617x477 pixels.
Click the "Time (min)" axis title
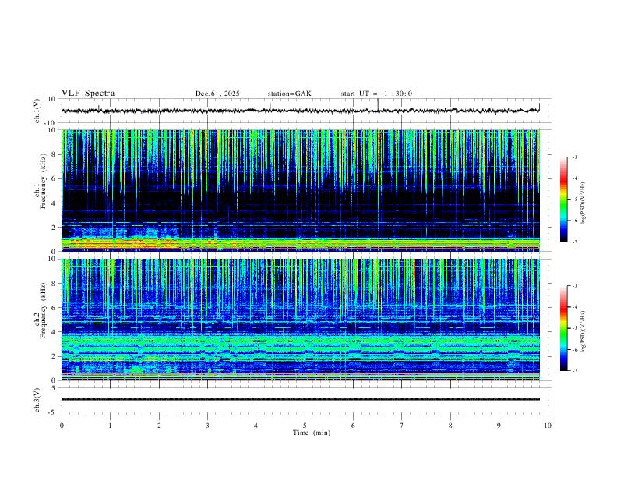[312, 433]
